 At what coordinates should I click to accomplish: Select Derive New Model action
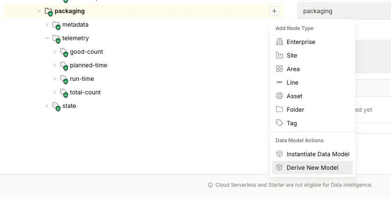313,168
